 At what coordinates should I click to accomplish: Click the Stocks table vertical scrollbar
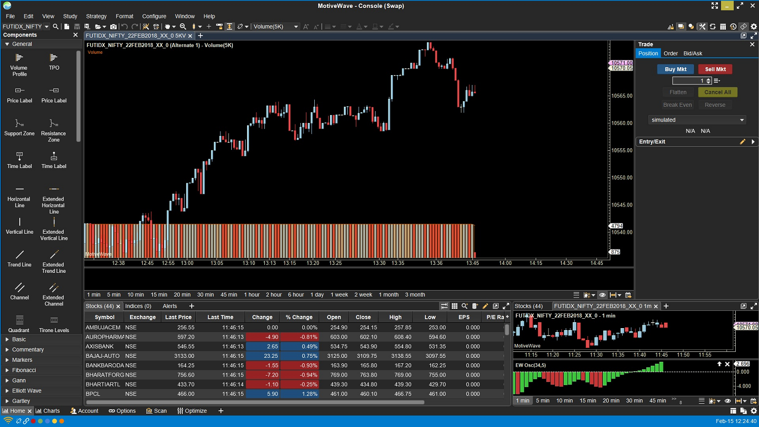point(507,330)
